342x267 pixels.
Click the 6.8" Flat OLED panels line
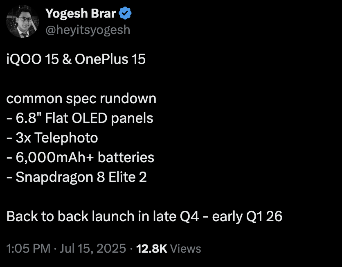80,118
